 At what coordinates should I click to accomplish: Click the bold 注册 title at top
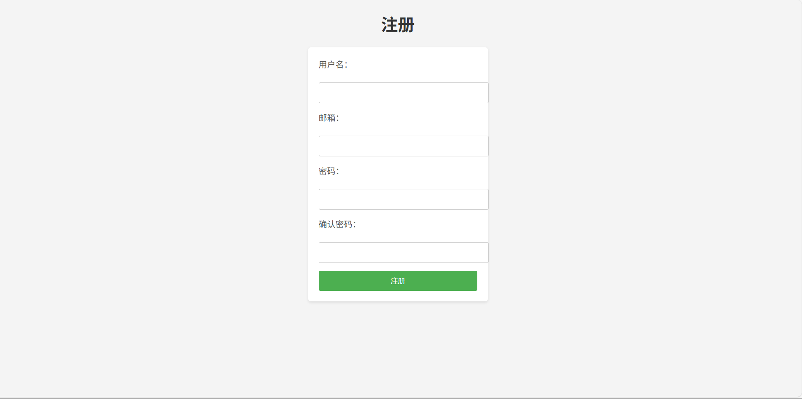[398, 25]
